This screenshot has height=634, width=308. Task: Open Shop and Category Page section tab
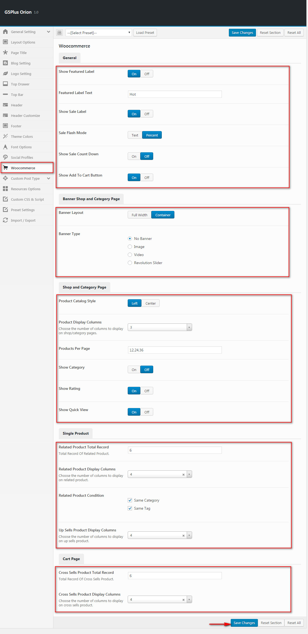tap(85, 287)
